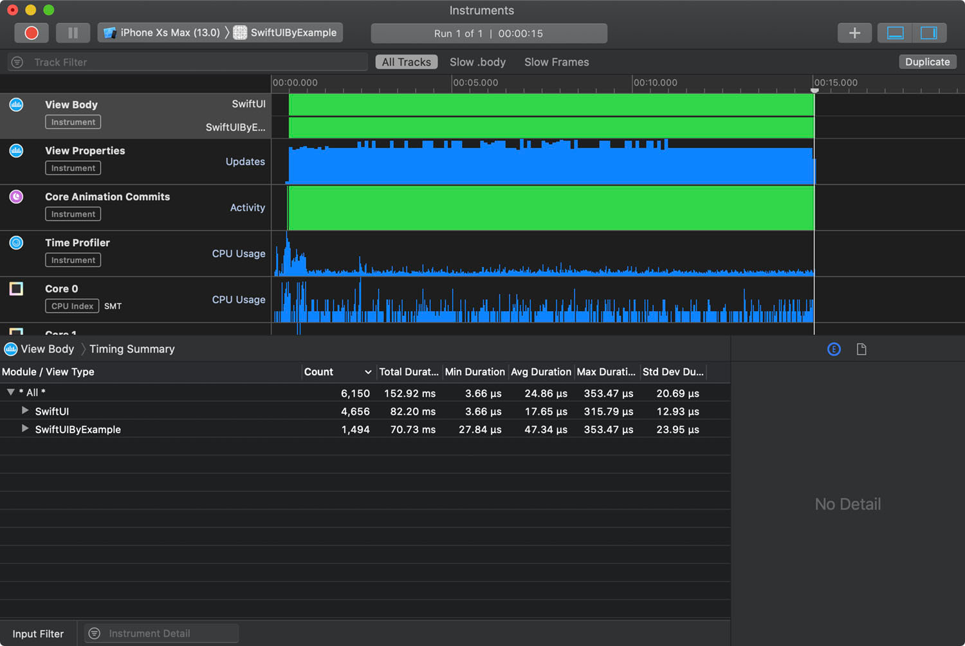Click the Instrument badge under Time Profiler
Viewport: 965px width, 646px height.
tap(73, 260)
